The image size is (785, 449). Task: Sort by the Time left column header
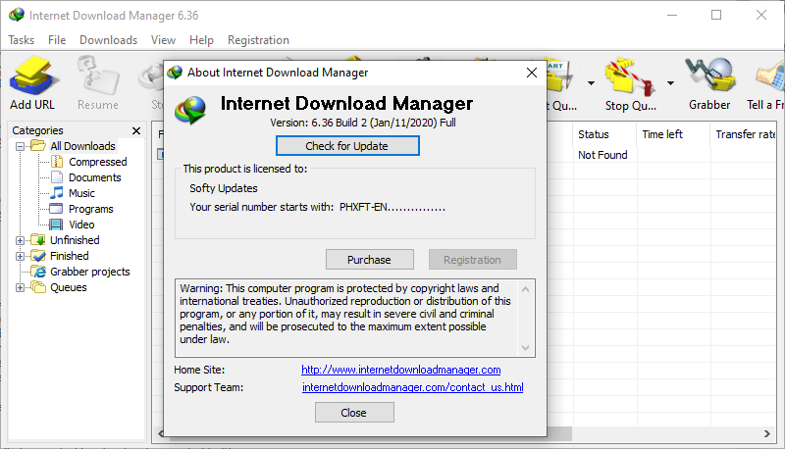pyautogui.click(x=673, y=134)
